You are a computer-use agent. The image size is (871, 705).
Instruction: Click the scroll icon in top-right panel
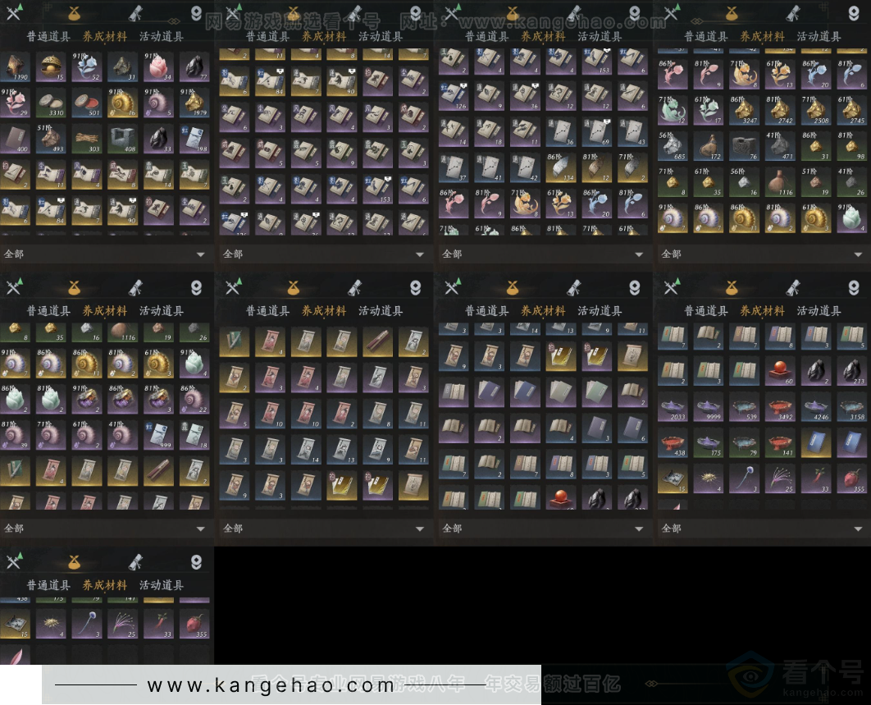tap(793, 12)
